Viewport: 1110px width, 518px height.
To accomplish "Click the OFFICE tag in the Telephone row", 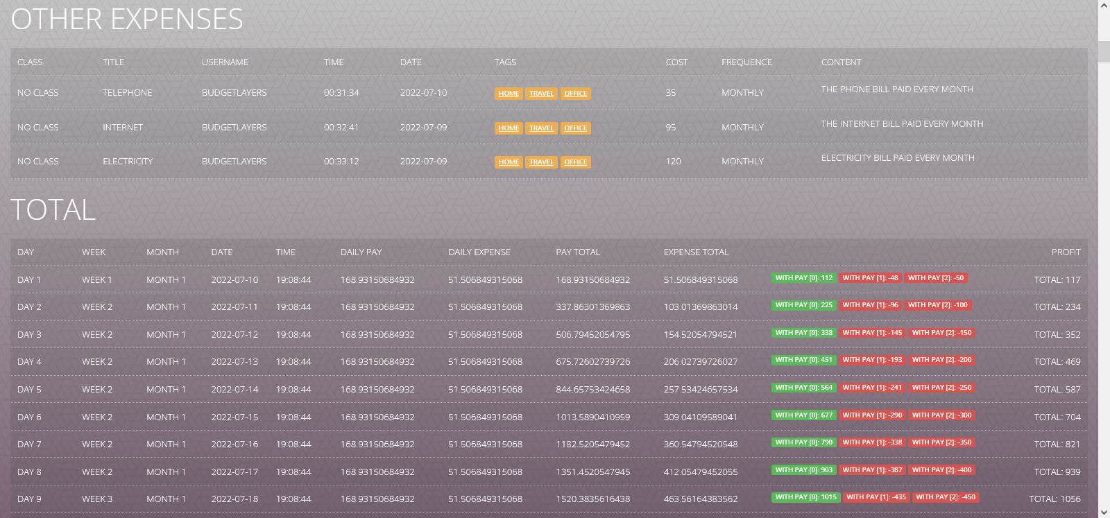I will tap(575, 94).
